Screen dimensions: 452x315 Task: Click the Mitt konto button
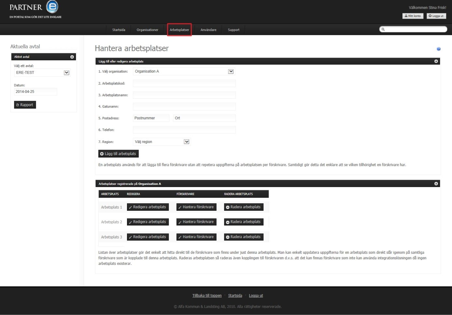pos(413,16)
